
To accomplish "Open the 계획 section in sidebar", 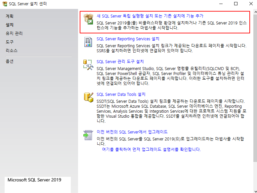I will pyautogui.click(x=10, y=16).
